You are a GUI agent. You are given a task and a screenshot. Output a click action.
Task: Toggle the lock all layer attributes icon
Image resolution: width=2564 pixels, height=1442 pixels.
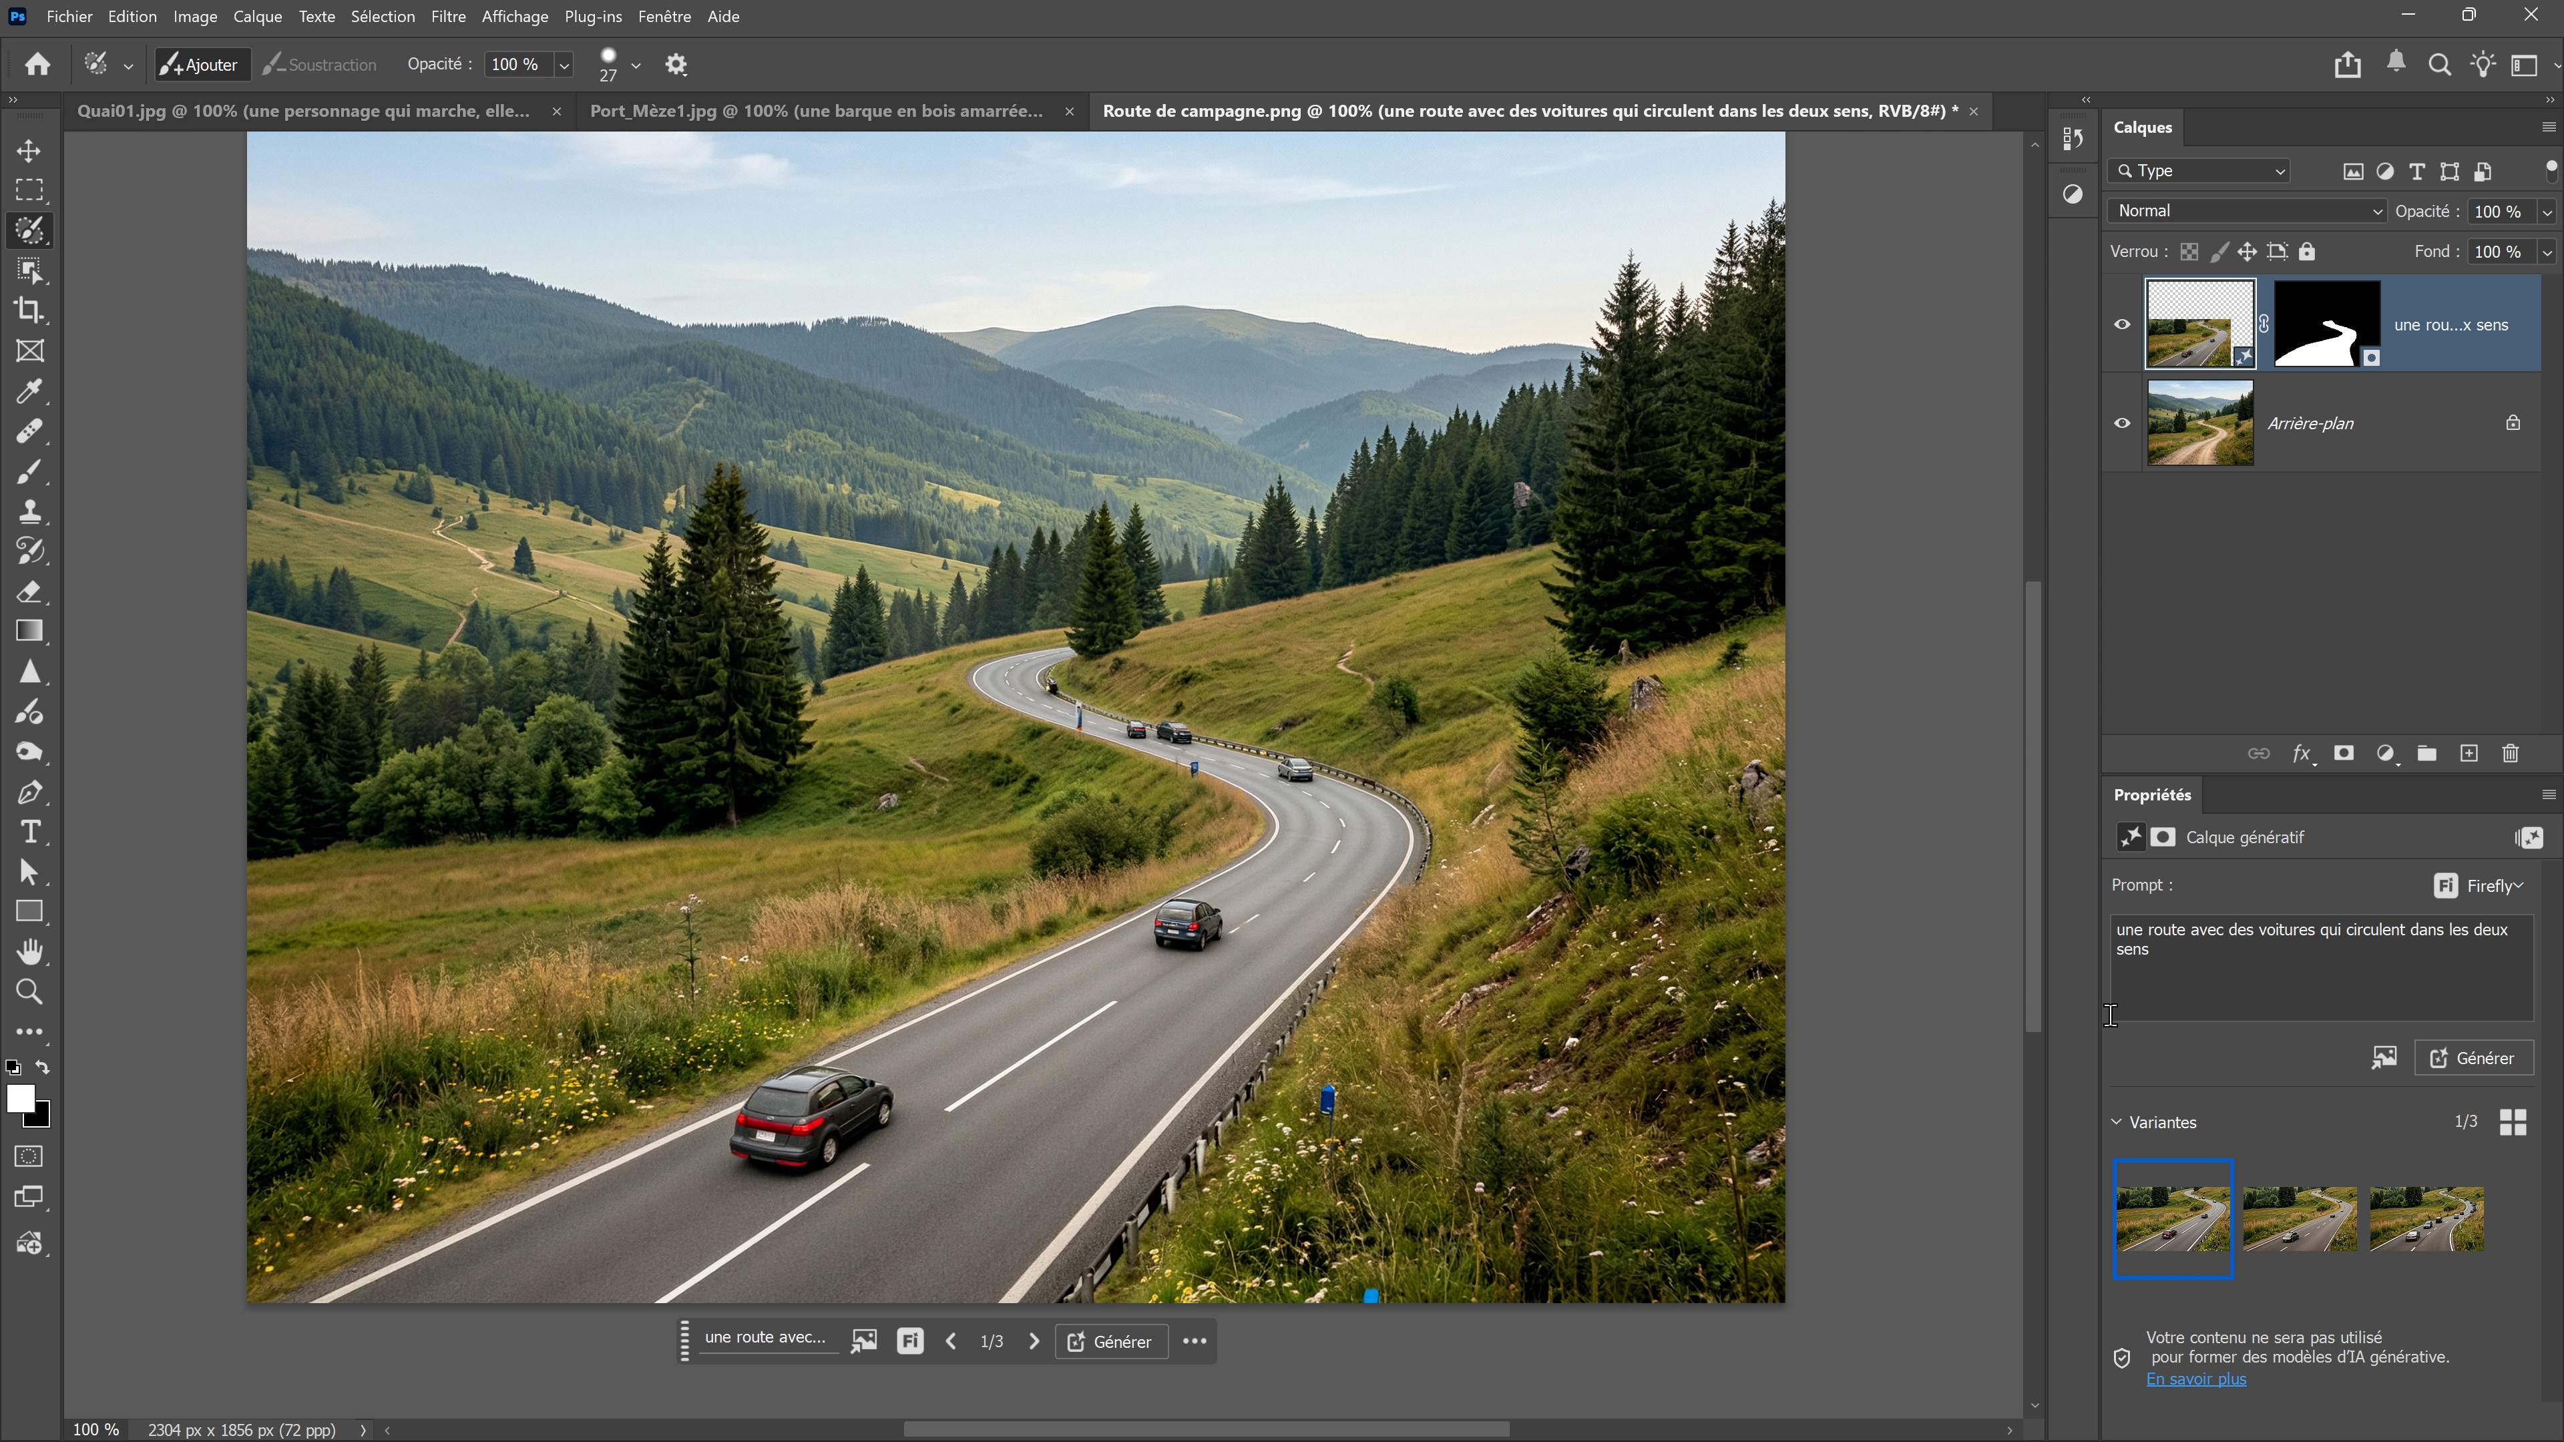pyautogui.click(x=2307, y=252)
